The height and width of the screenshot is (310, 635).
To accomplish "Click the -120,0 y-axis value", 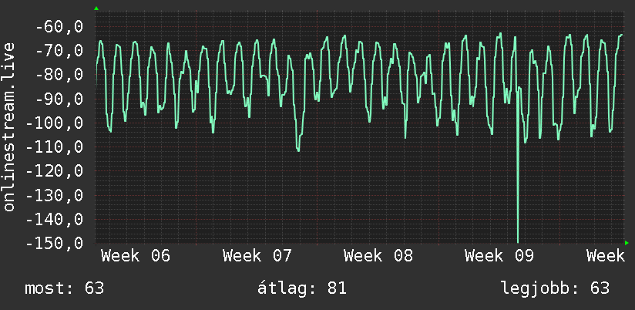I will point(54,171).
